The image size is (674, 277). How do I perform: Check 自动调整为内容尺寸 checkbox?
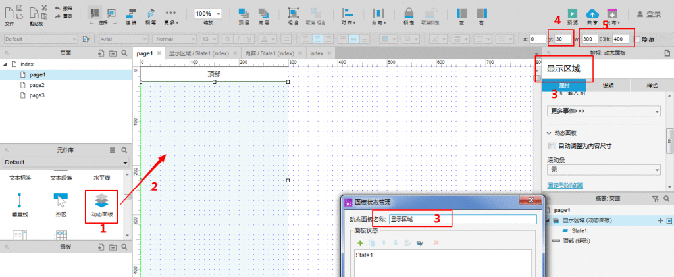coord(552,146)
